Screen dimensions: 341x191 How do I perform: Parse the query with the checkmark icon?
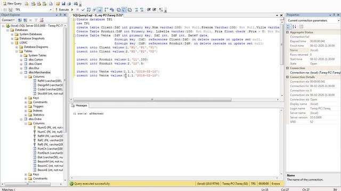tap(83, 10)
